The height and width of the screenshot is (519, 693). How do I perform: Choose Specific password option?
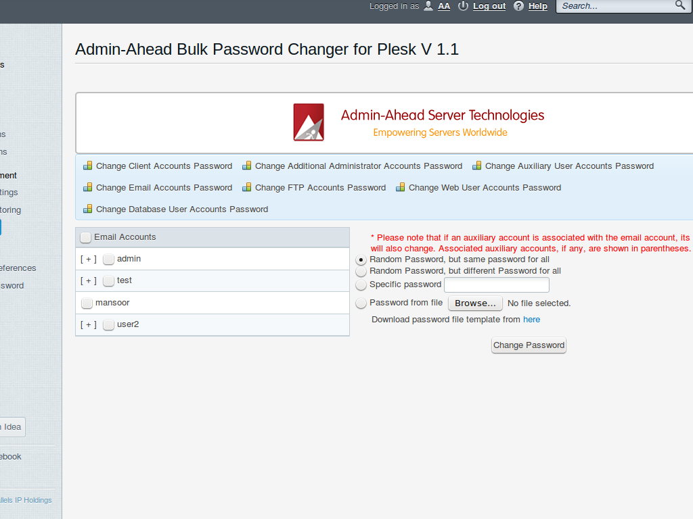click(x=361, y=285)
